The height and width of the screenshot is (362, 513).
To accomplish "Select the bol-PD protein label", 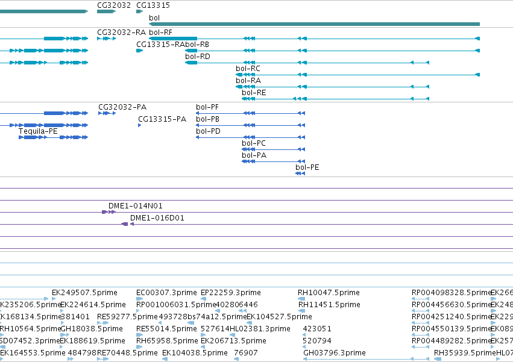I will [x=208, y=131].
